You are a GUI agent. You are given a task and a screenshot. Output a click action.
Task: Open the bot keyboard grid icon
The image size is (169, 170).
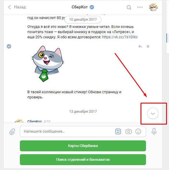point(118,131)
